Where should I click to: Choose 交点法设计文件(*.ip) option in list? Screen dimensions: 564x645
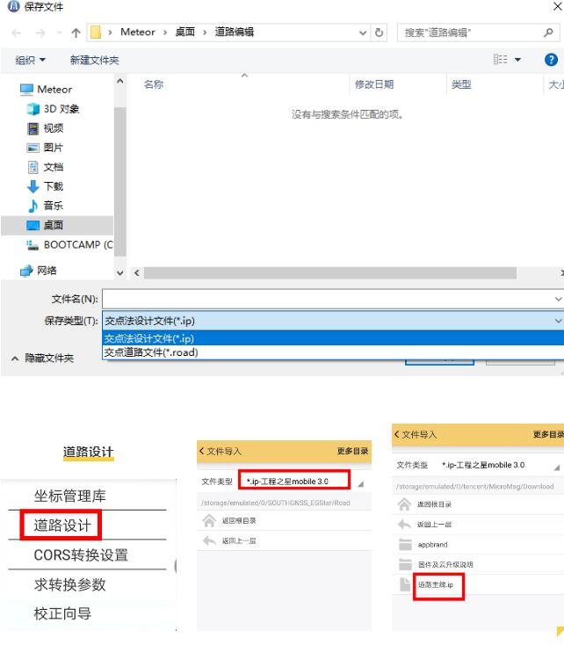coord(333,338)
